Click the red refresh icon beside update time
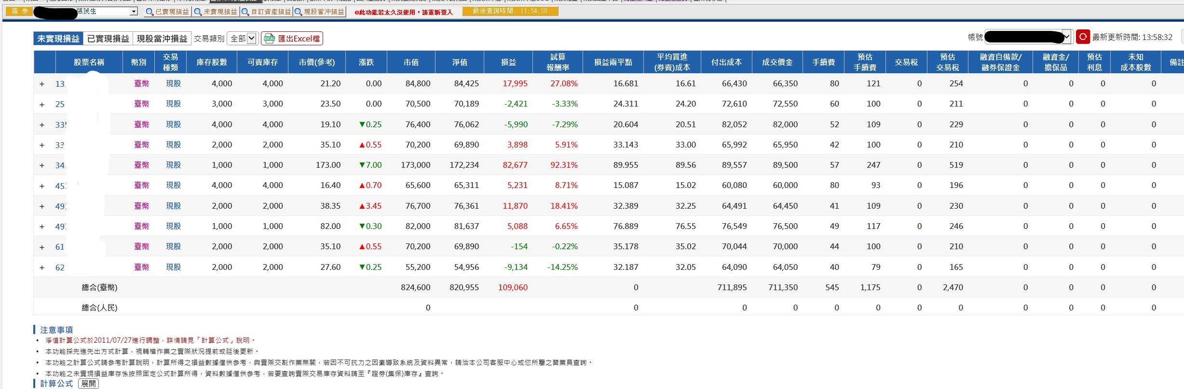This screenshot has height=389, width=1184. tap(1083, 37)
